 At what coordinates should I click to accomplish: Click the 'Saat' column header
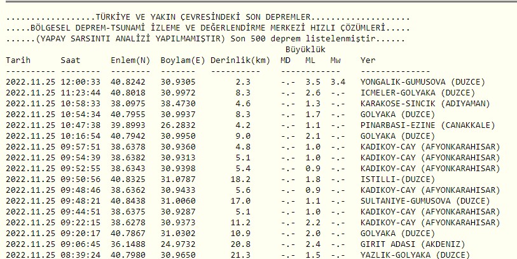[x=71, y=60]
